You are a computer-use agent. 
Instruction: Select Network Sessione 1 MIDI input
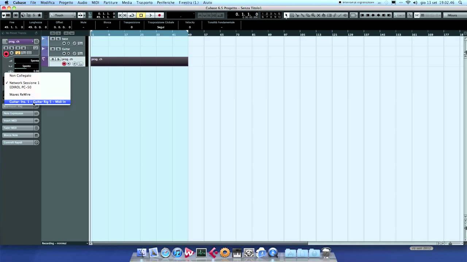(37, 83)
